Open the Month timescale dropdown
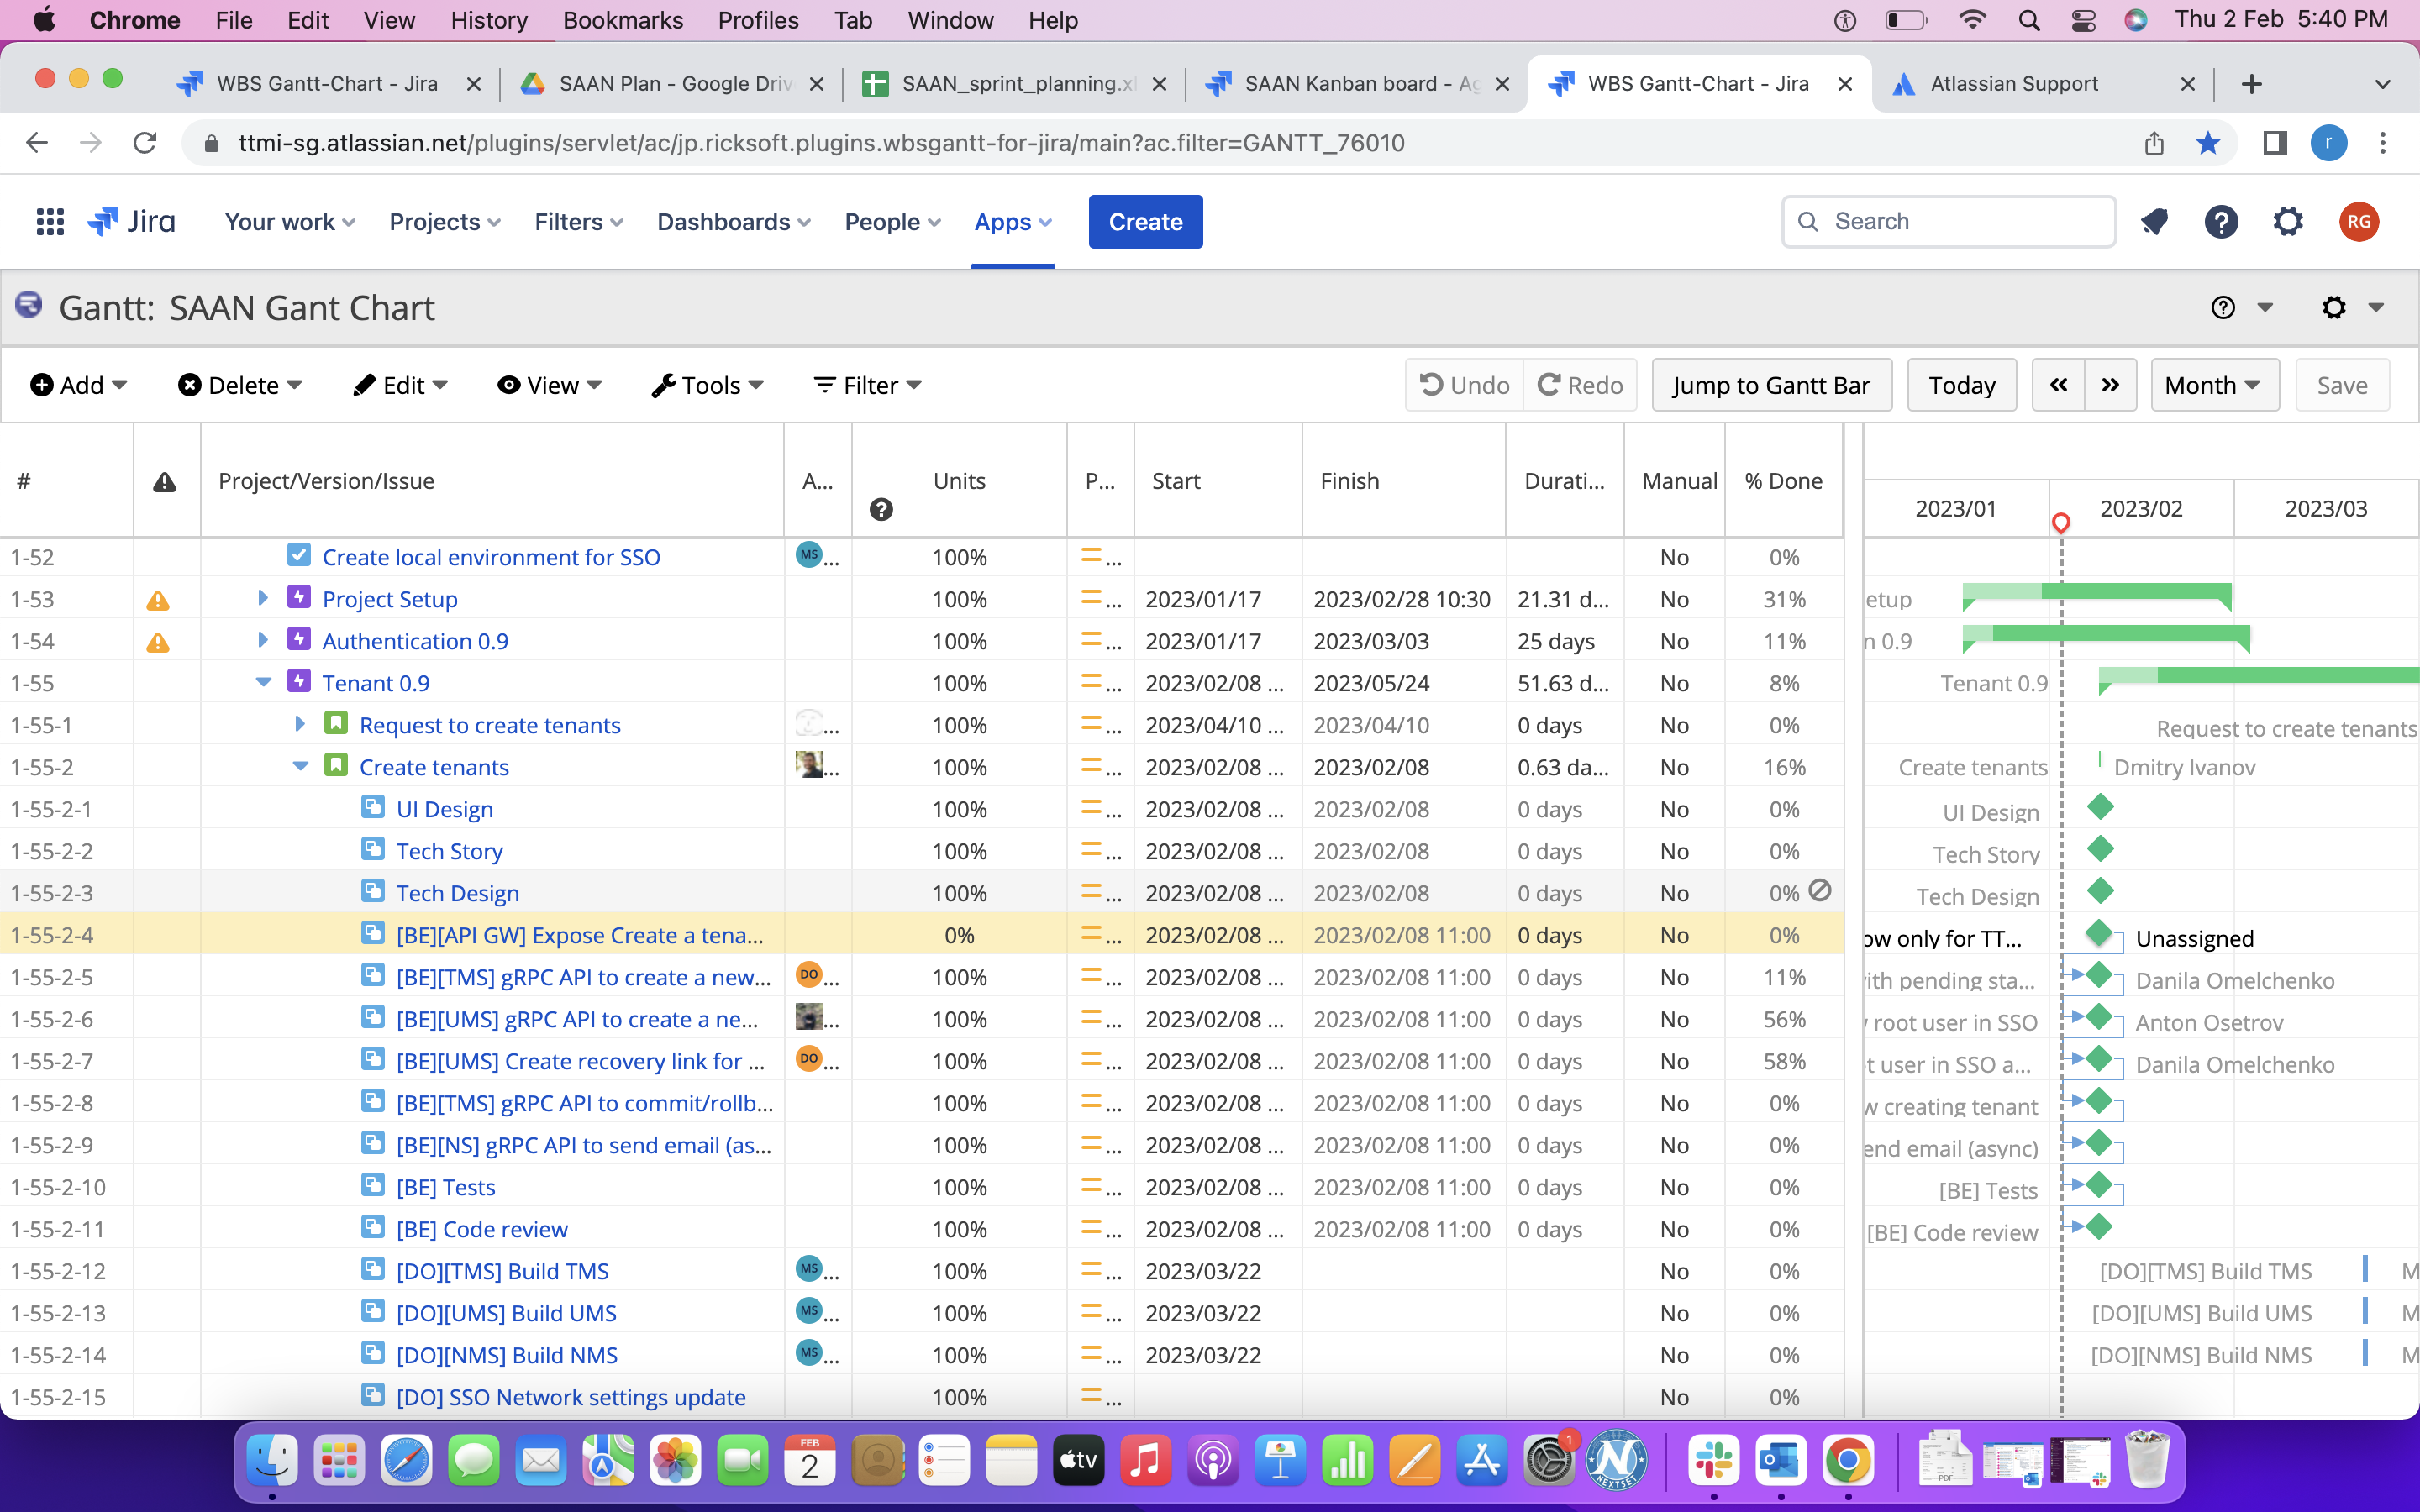Screen dimensions: 2420x1512 coord(2214,385)
